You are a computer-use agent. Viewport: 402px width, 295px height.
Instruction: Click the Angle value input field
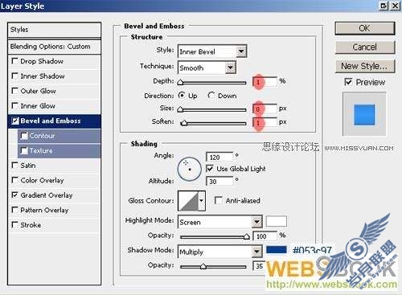(219, 157)
